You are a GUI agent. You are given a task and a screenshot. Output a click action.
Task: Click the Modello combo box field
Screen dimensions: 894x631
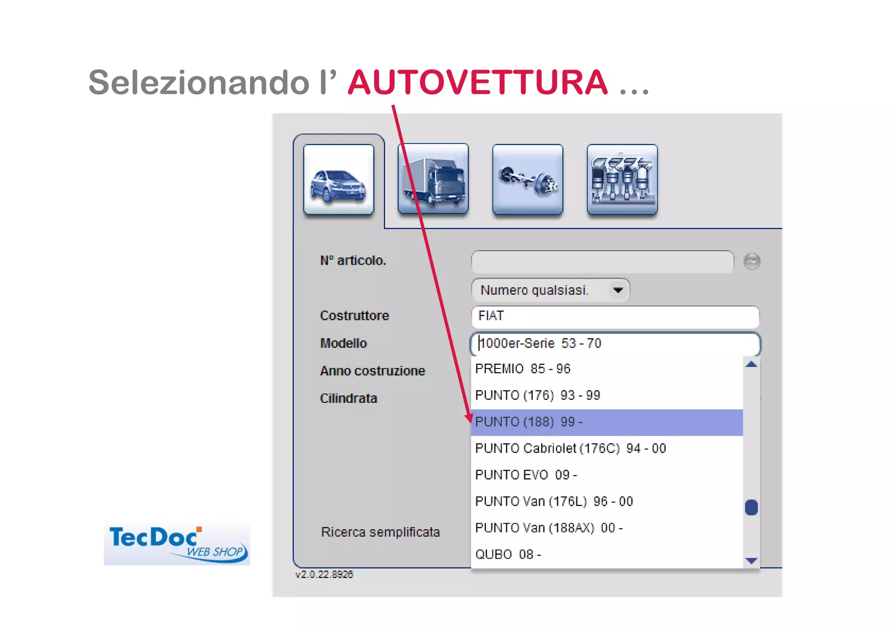pyautogui.click(x=615, y=344)
